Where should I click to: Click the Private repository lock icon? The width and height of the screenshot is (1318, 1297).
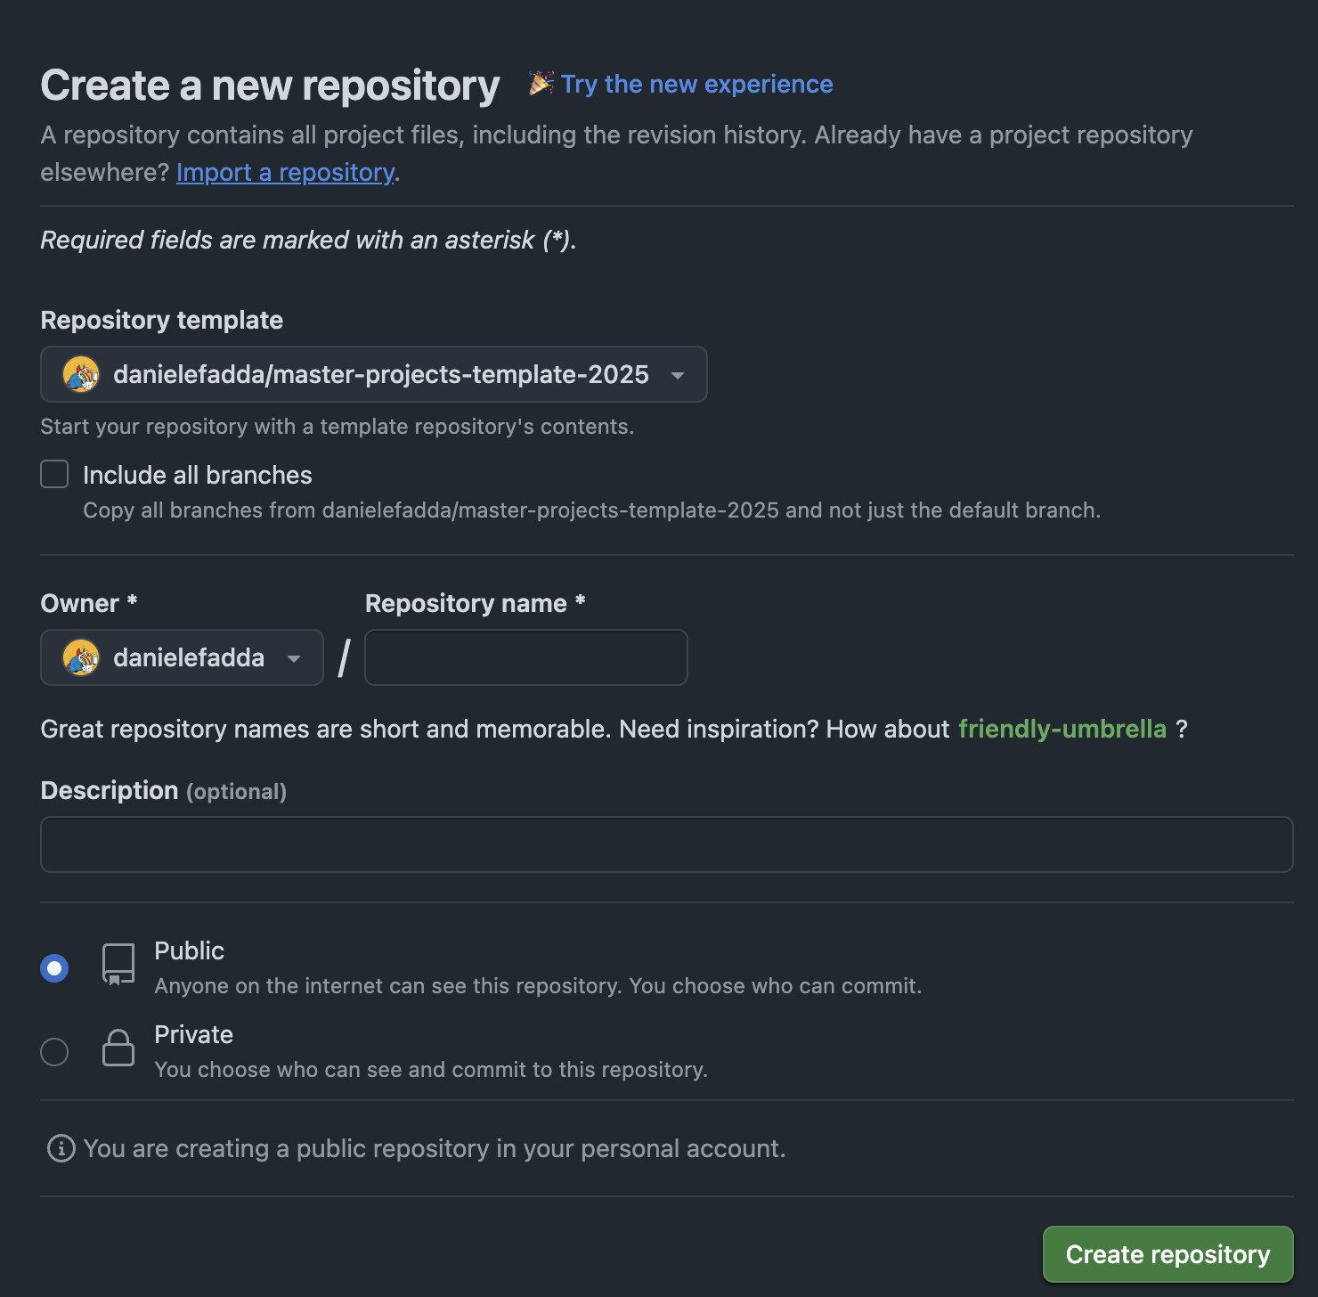pyautogui.click(x=118, y=1048)
